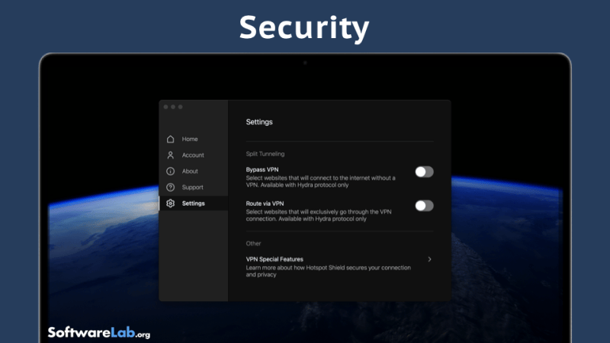
Task: Click the Hotspot Shield secures description
Action: click(x=329, y=271)
